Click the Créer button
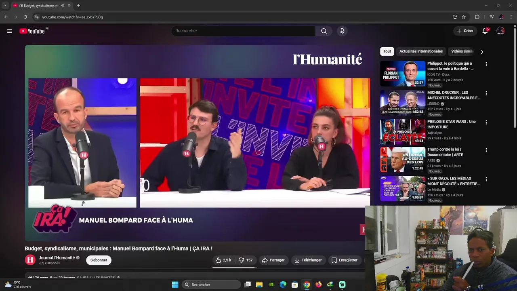Screen dimensions: 517x291 [464, 31]
